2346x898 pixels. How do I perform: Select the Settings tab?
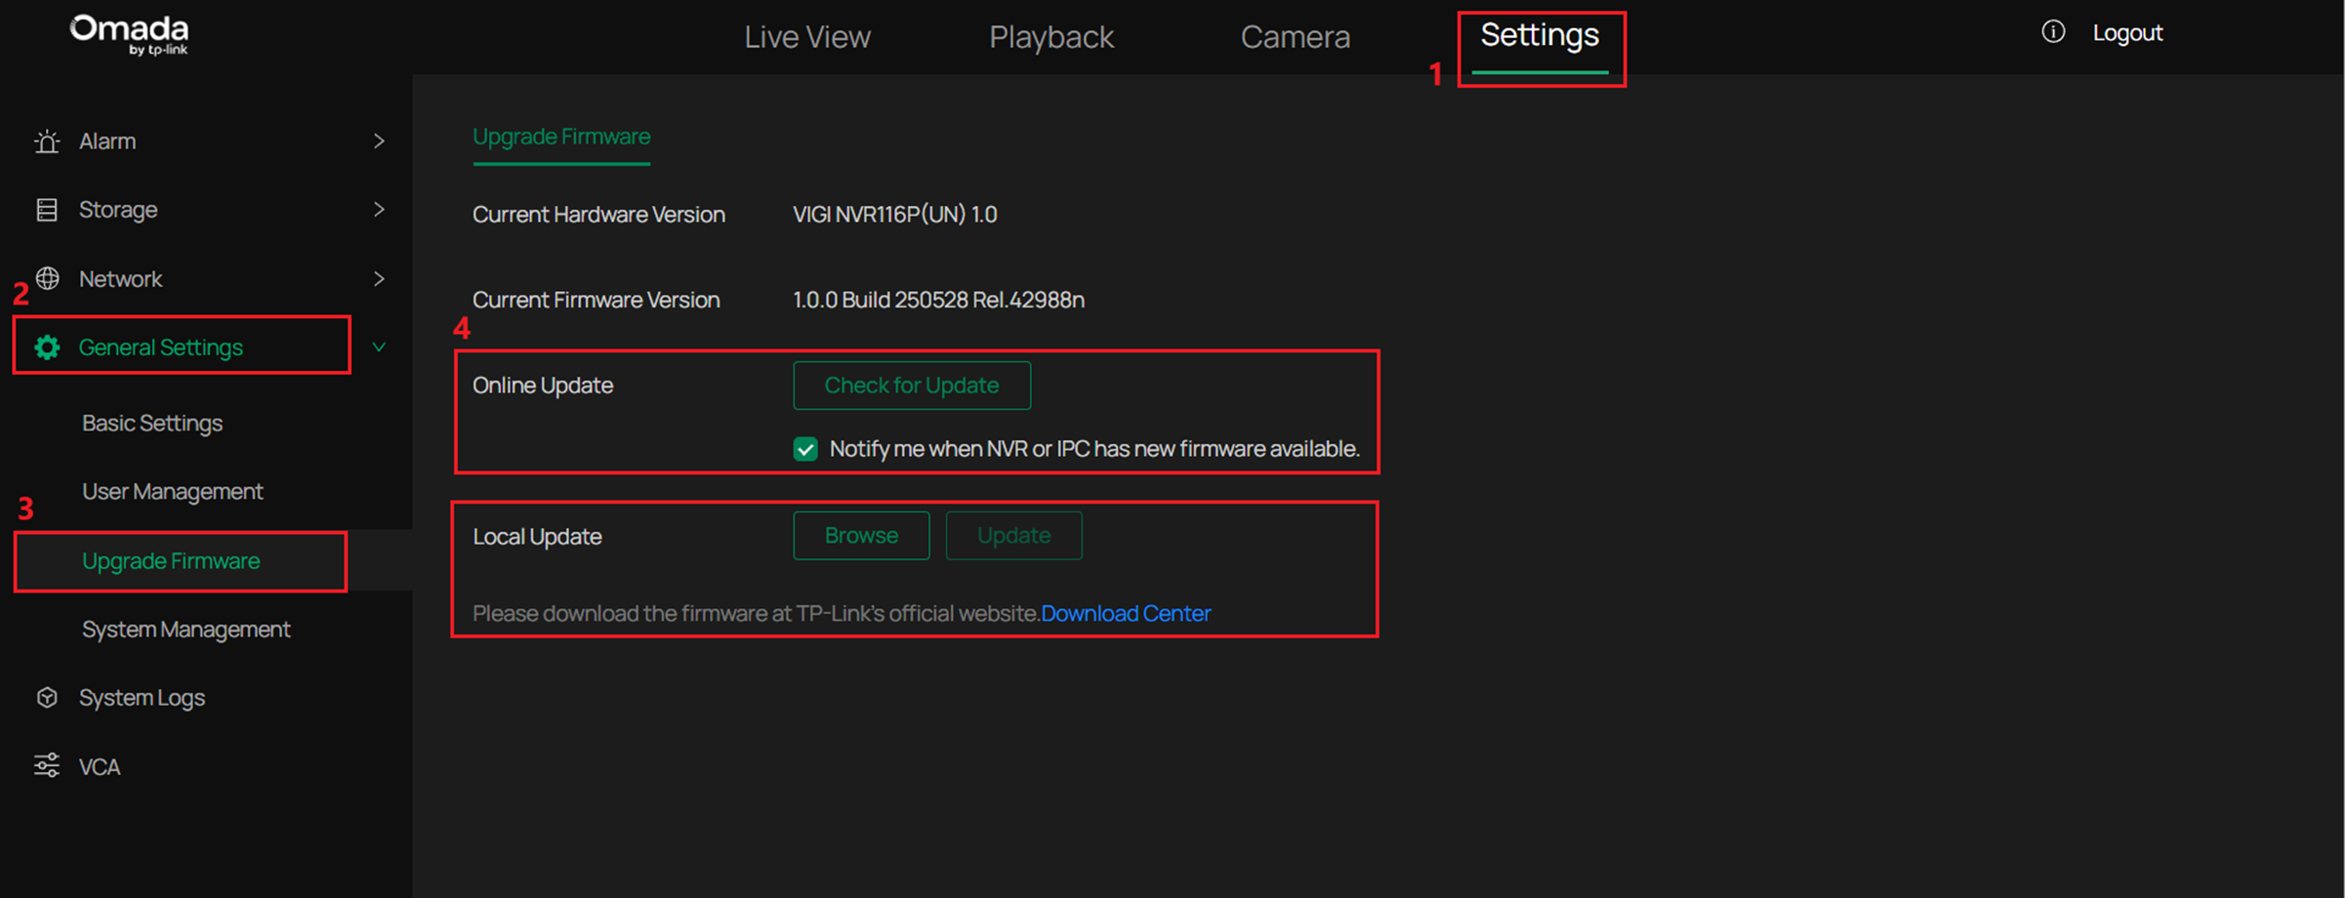(1540, 35)
